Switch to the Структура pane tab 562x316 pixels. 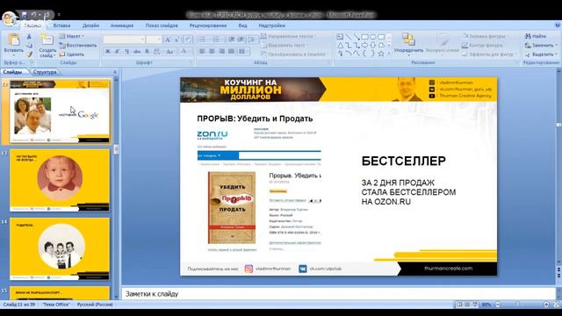click(45, 72)
